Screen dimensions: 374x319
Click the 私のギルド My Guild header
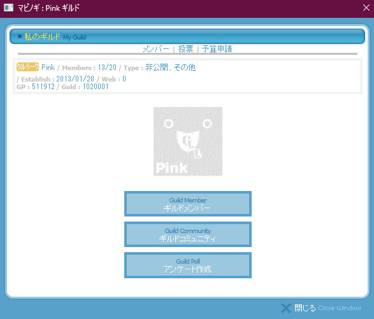(187, 36)
